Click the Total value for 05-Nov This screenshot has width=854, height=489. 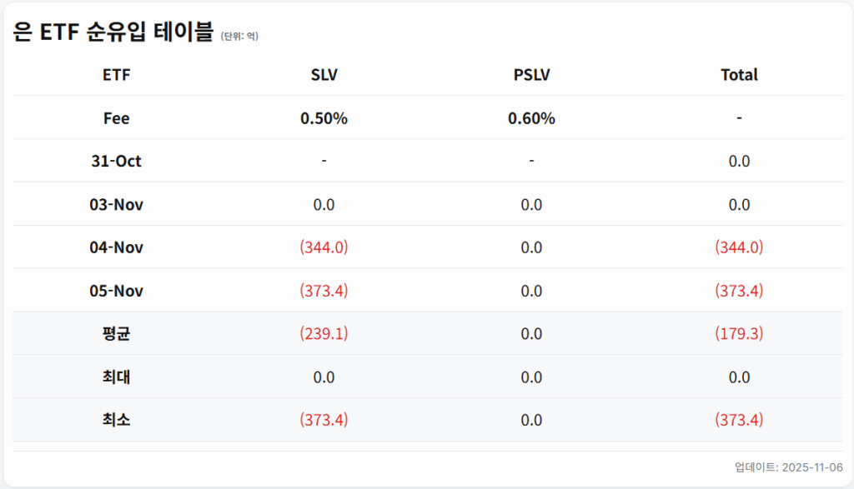coord(739,291)
